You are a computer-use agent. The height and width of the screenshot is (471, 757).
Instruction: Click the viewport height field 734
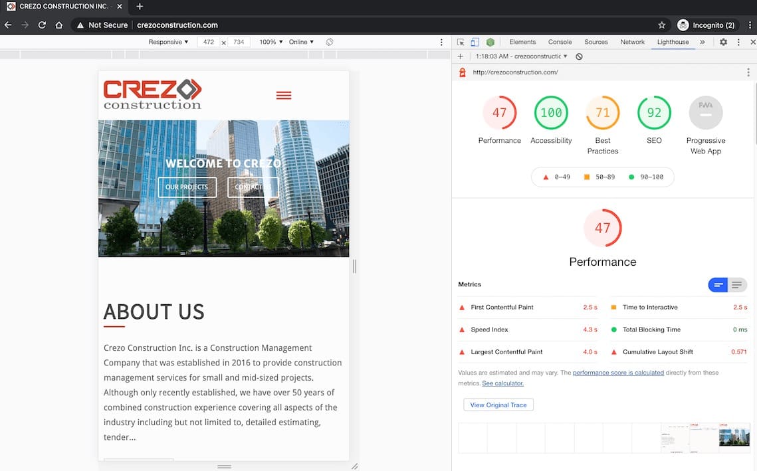239,42
